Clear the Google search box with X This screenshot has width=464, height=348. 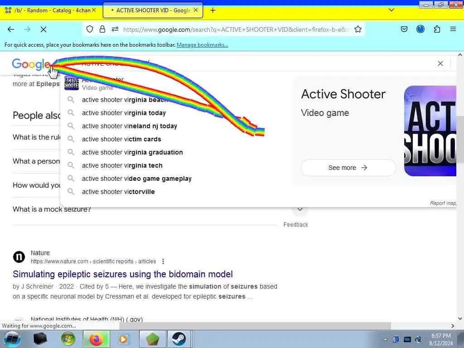pos(440,63)
